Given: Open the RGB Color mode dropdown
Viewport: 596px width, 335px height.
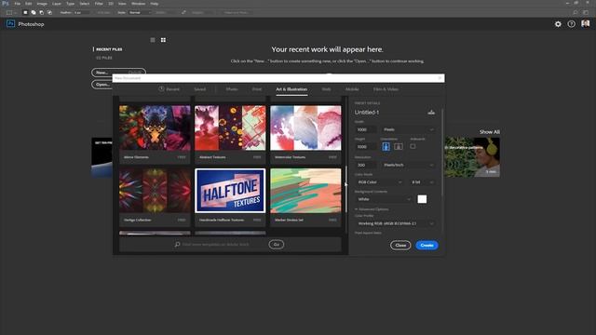Looking at the screenshot, I should tap(379, 182).
